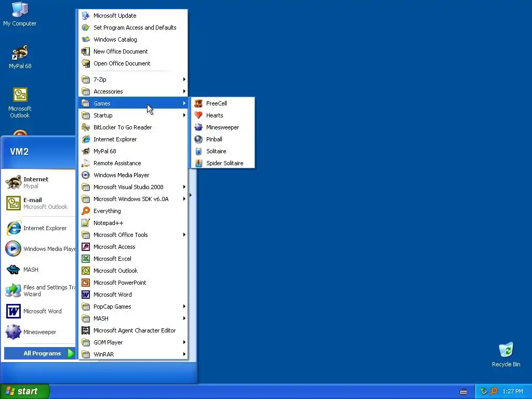The width and height of the screenshot is (532, 399).
Task: Click the 1:27 PM system clock
Action: pos(513,391)
